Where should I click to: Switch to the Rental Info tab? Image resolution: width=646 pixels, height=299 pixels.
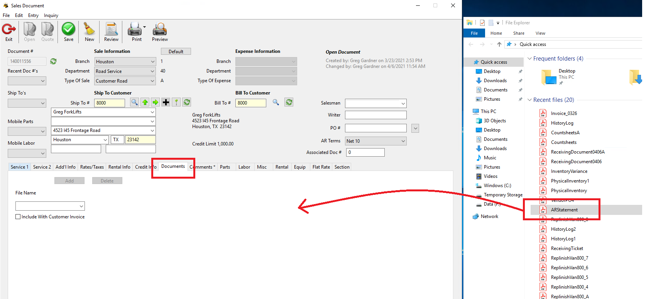119,167
